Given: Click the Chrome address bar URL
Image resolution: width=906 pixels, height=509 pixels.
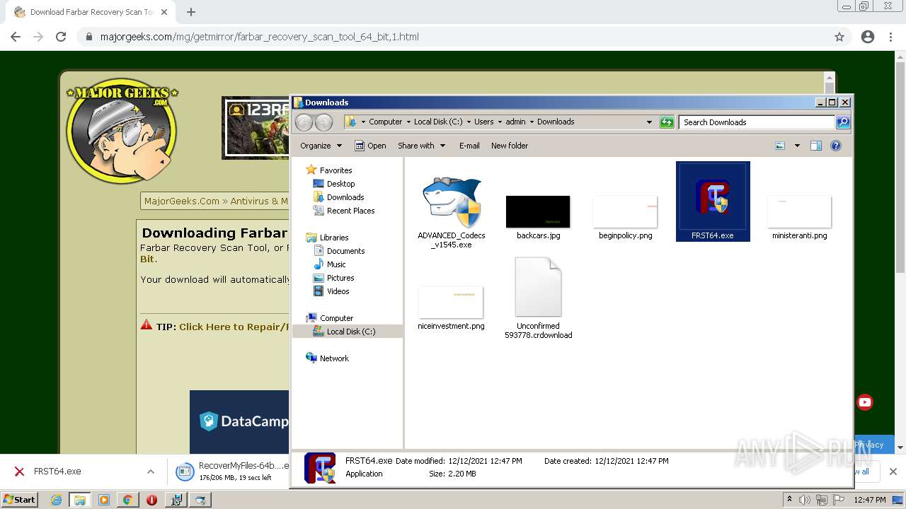Looking at the screenshot, I should (x=260, y=37).
